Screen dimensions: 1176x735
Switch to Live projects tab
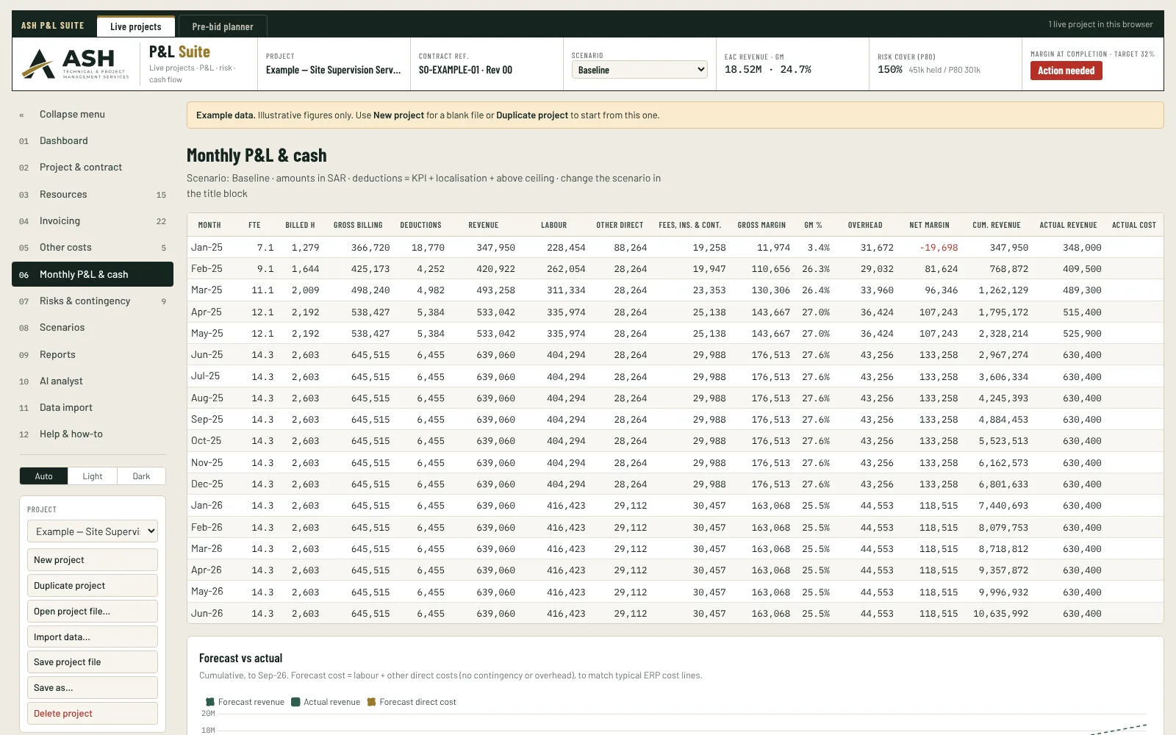tap(136, 26)
